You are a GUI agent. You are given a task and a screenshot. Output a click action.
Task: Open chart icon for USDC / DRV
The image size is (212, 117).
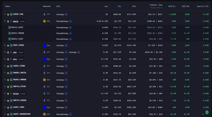pyautogui.click(x=11, y=107)
